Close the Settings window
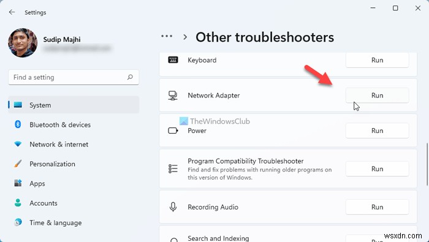 click(x=418, y=8)
